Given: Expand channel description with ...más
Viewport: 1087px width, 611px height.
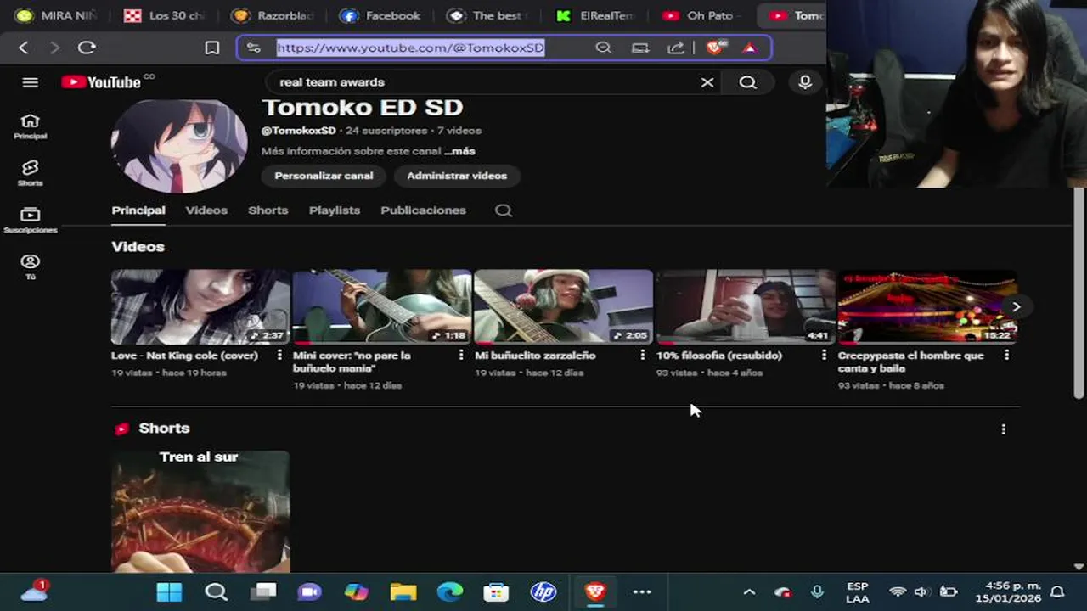Looking at the screenshot, I should [x=459, y=151].
